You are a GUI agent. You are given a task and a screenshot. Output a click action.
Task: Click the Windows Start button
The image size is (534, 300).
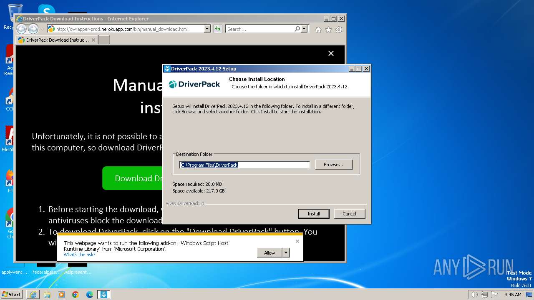pyautogui.click(x=12, y=294)
